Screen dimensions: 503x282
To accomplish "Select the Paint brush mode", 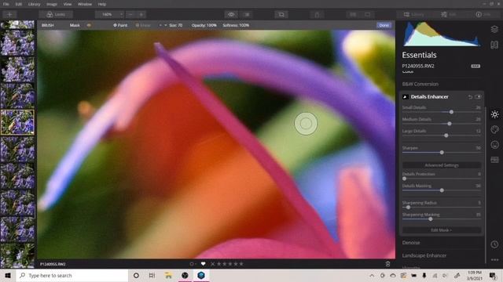I will 120,25.
